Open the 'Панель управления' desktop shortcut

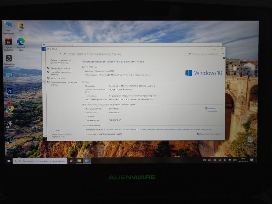pyautogui.click(x=9, y=78)
